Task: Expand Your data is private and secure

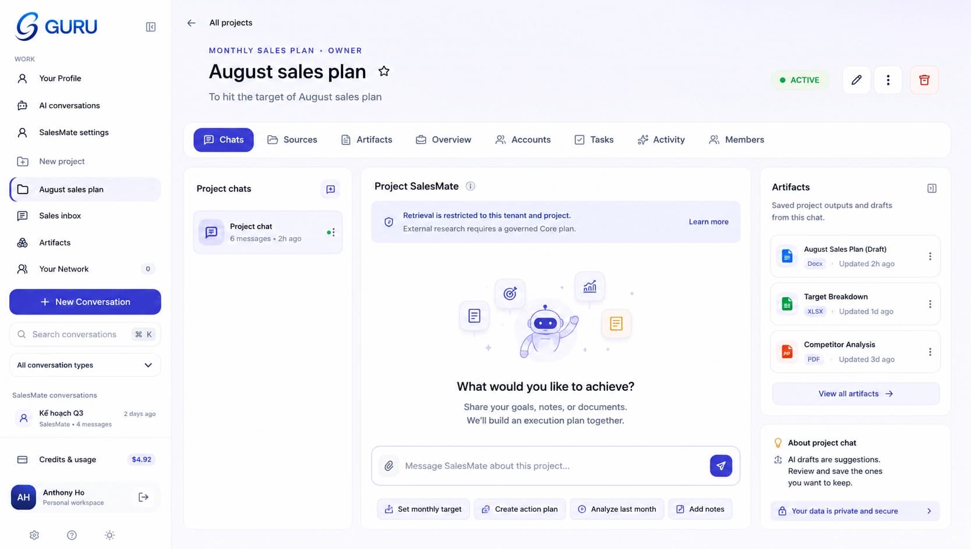Action: point(855,511)
